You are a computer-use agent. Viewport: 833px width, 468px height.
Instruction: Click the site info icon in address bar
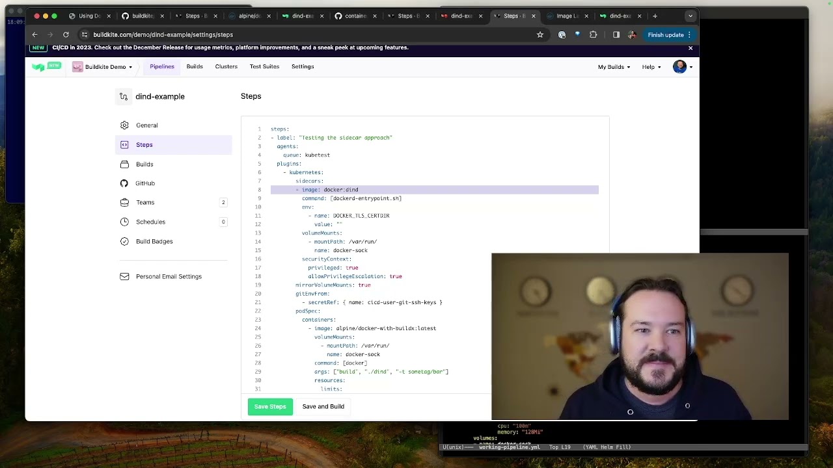(x=84, y=34)
